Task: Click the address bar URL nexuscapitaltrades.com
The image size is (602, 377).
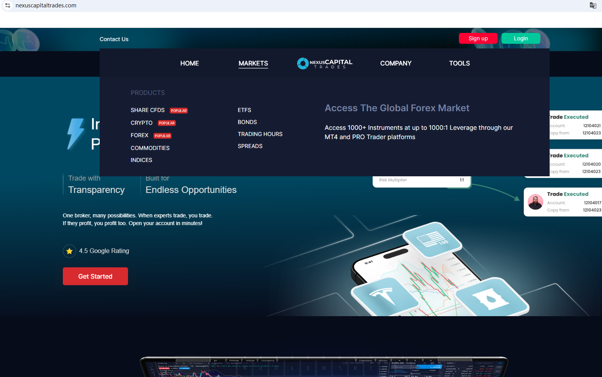Action: coord(46,5)
